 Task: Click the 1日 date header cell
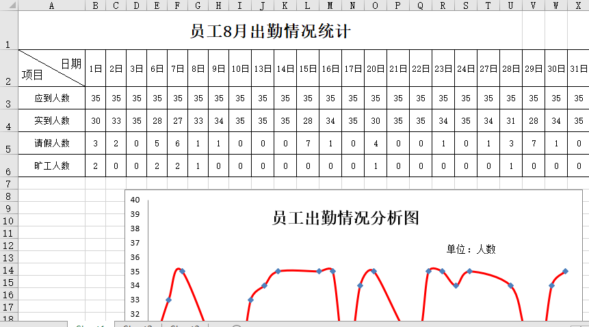pos(96,68)
